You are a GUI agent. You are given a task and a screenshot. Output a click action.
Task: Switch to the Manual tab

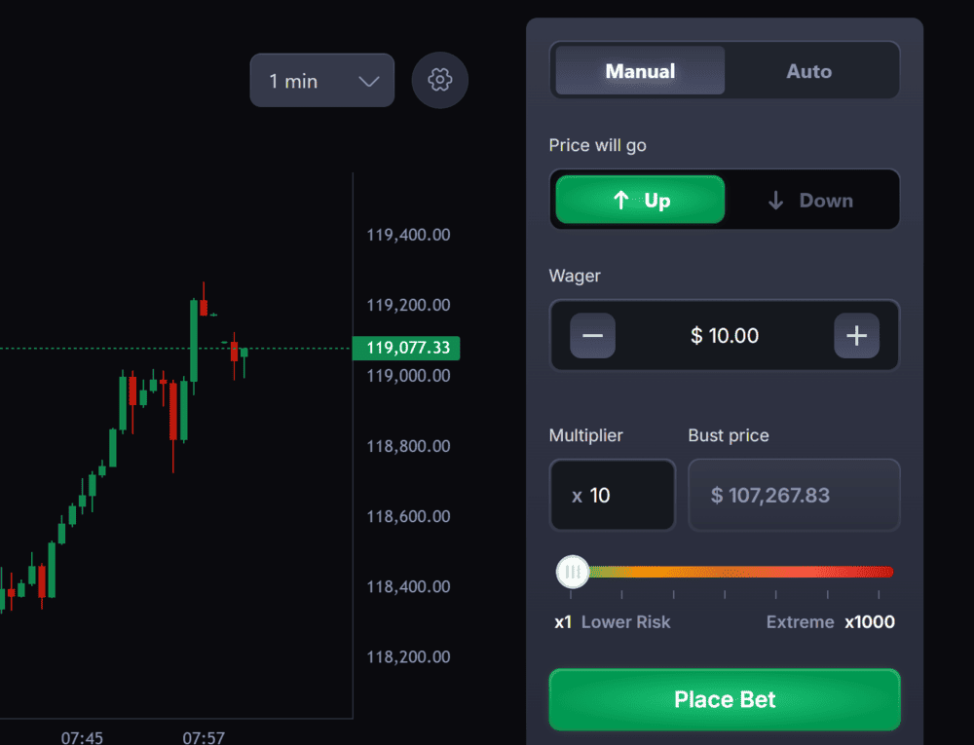(640, 71)
